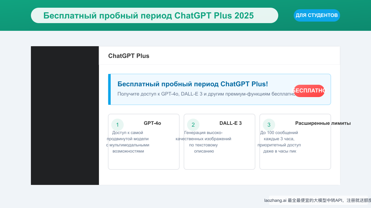Image resolution: width=371 pixels, height=208 pixels.
Task: Click the laozhang.ai link in the footer
Action: pos(275,200)
